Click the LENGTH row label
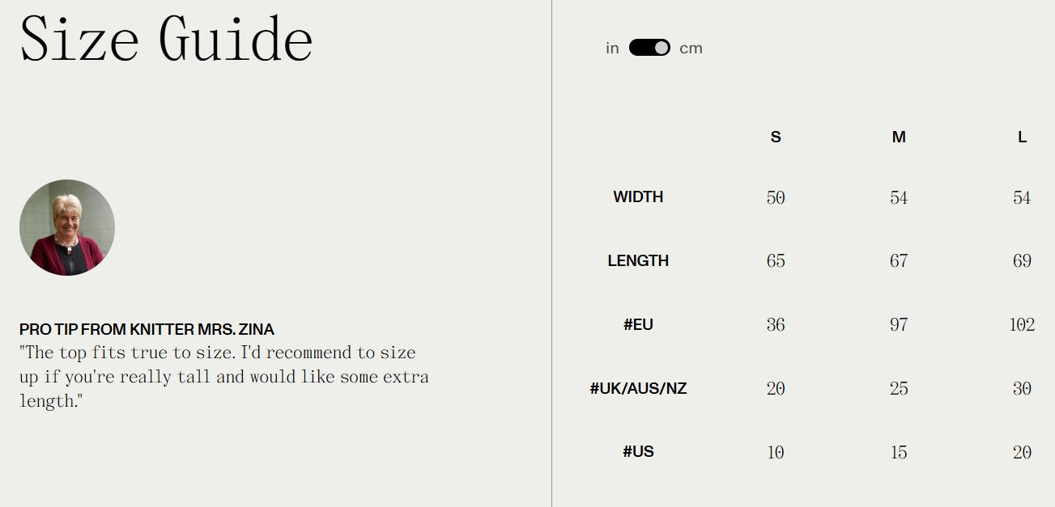 [x=638, y=260]
